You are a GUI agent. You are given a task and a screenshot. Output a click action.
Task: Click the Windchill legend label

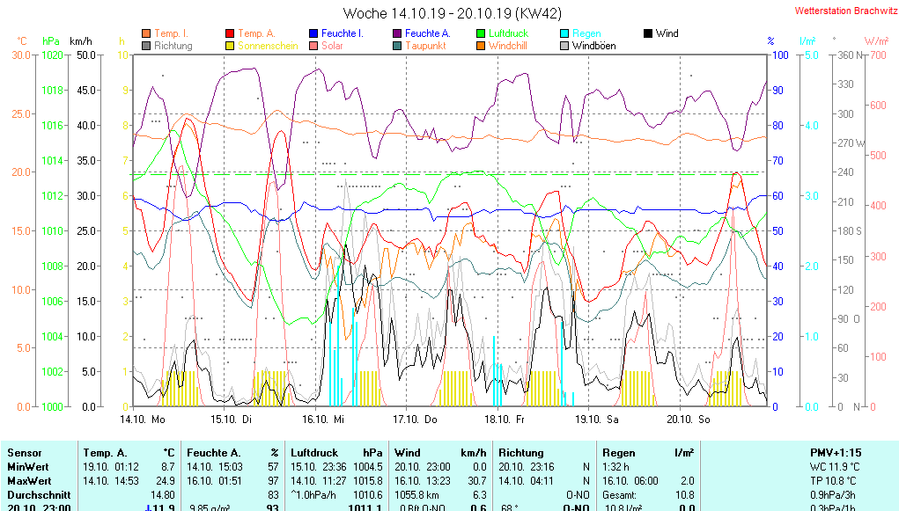tap(507, 46)
